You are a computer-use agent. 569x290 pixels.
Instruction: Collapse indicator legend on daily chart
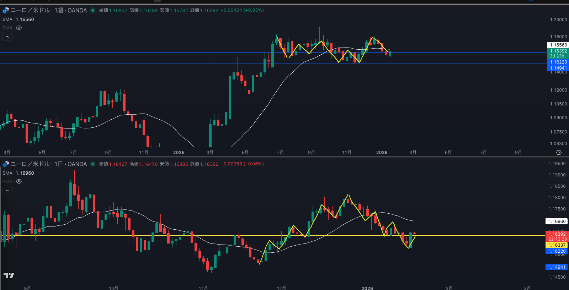click(x=7, y=191)
